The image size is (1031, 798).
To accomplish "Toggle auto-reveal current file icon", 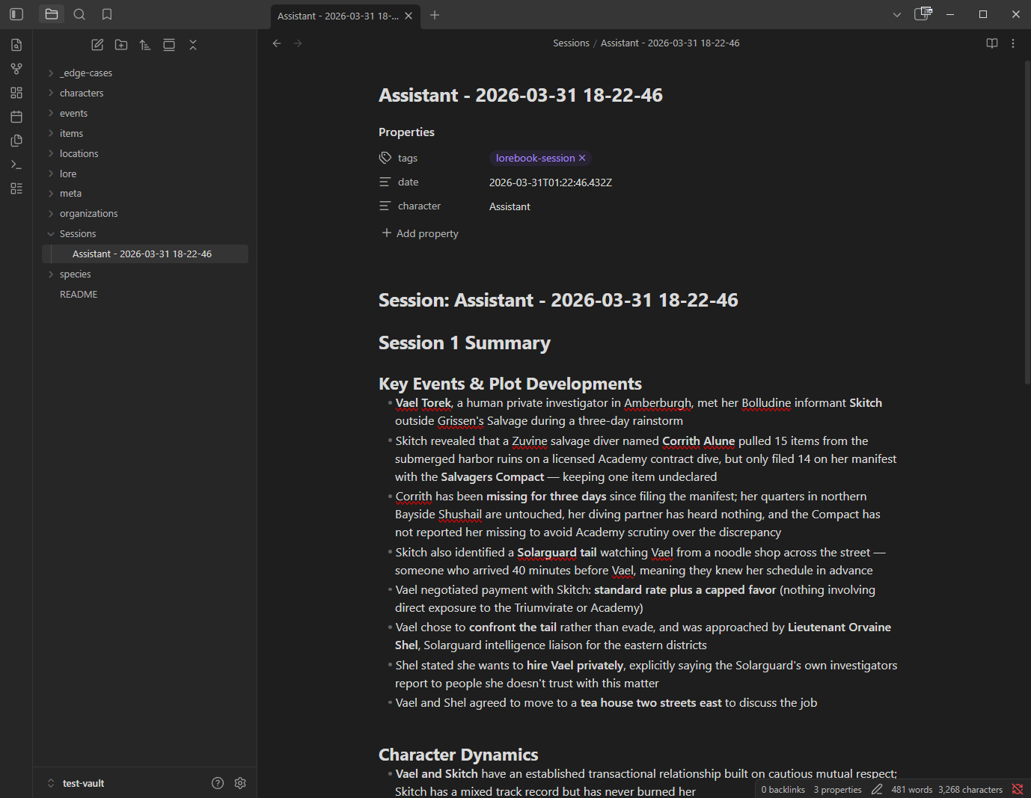I will pos(169,45).
